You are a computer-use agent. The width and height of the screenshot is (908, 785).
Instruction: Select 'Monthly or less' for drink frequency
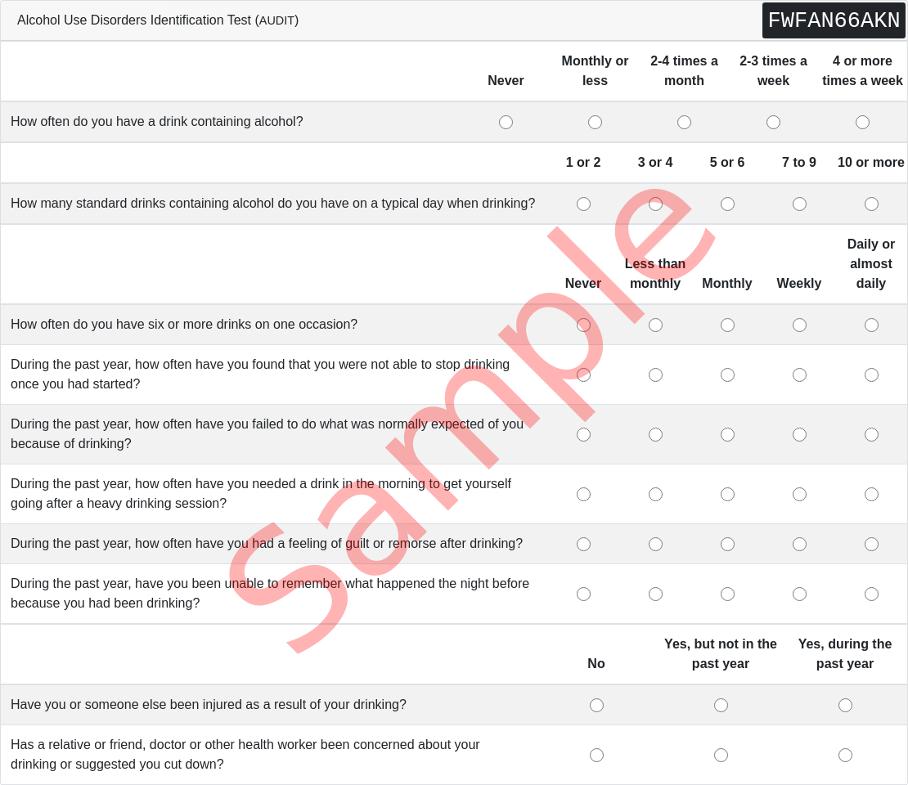point(595,122)
